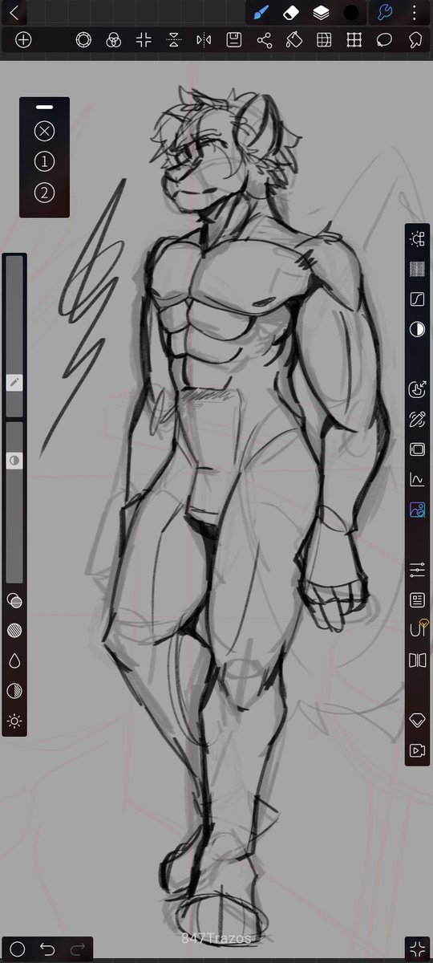Open the lighting/symmetry icon atop right toolbar
Viewport: 433px width, 963px height.
coord(417,238)
